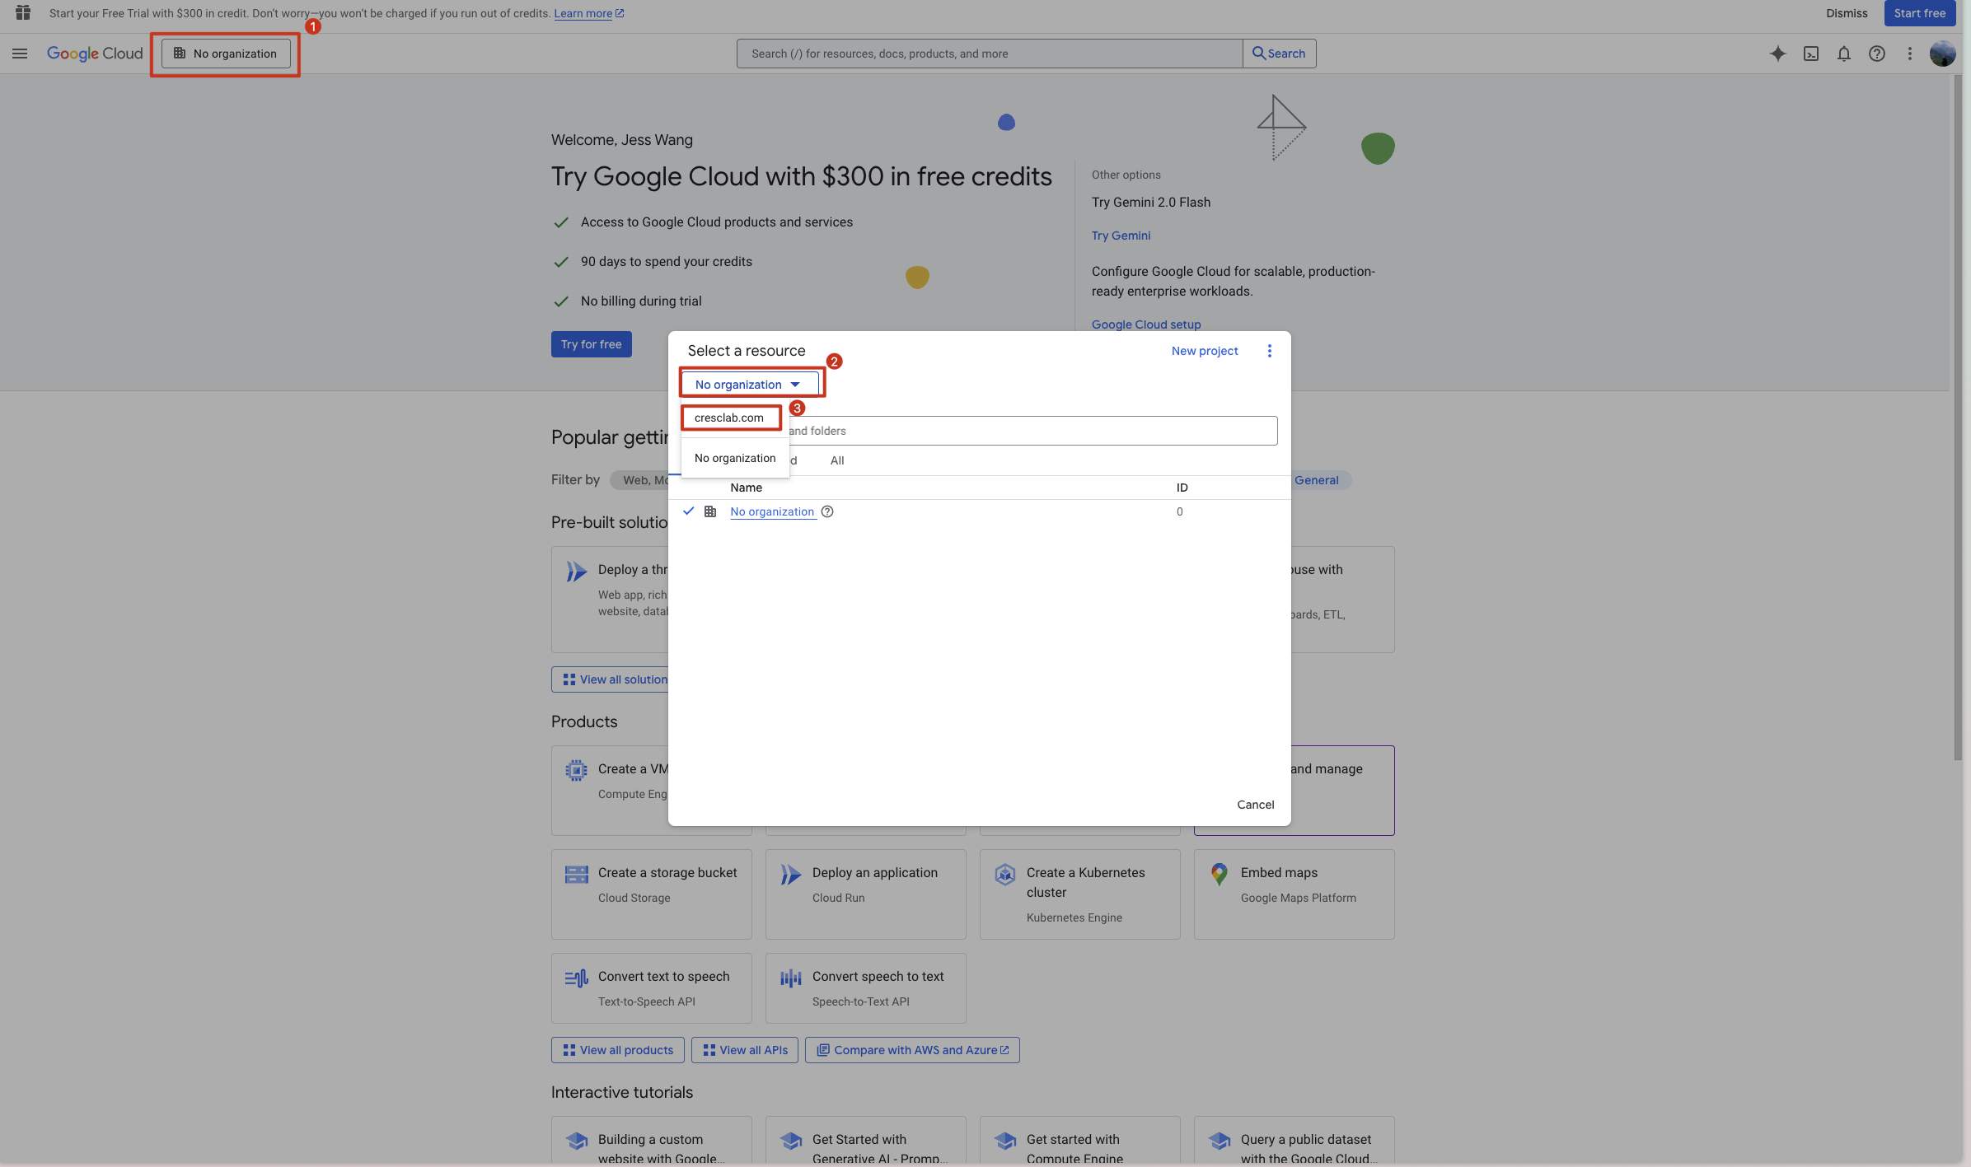Open the No organization project picker

226,54
